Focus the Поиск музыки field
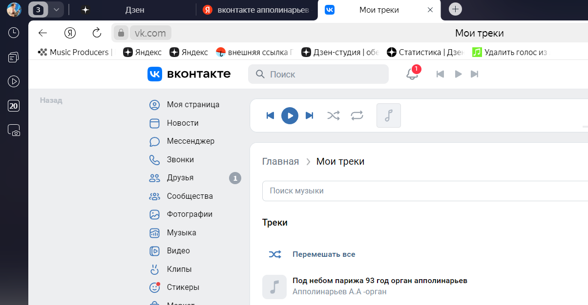This screenshot has height=305, width=588. point(425,191)
